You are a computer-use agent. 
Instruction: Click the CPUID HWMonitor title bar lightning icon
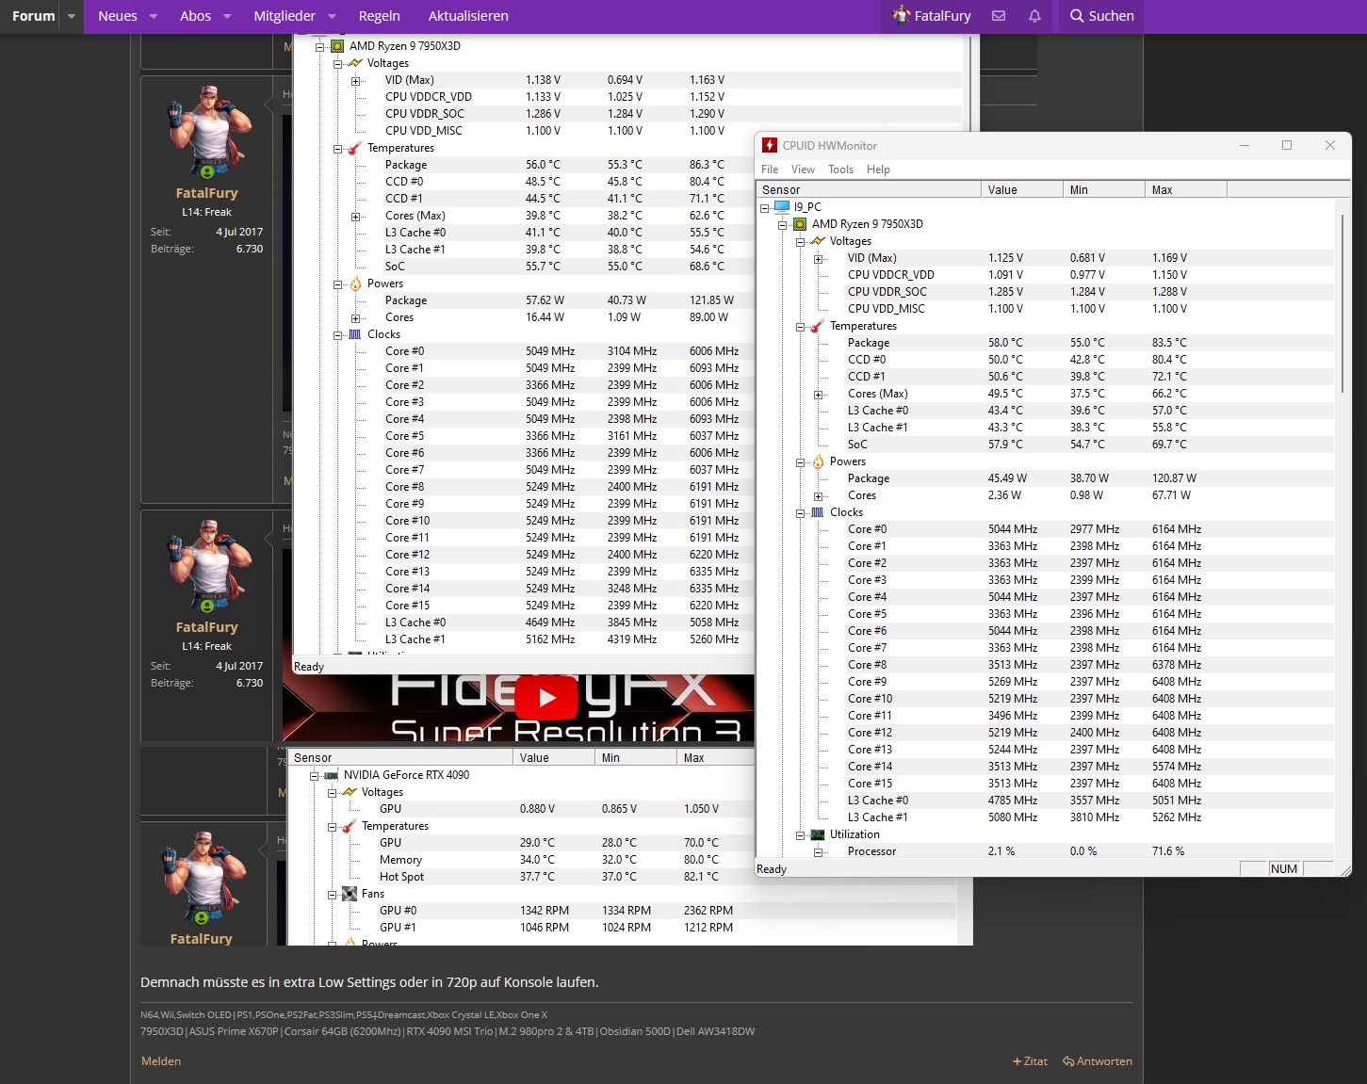coord(768,145)
